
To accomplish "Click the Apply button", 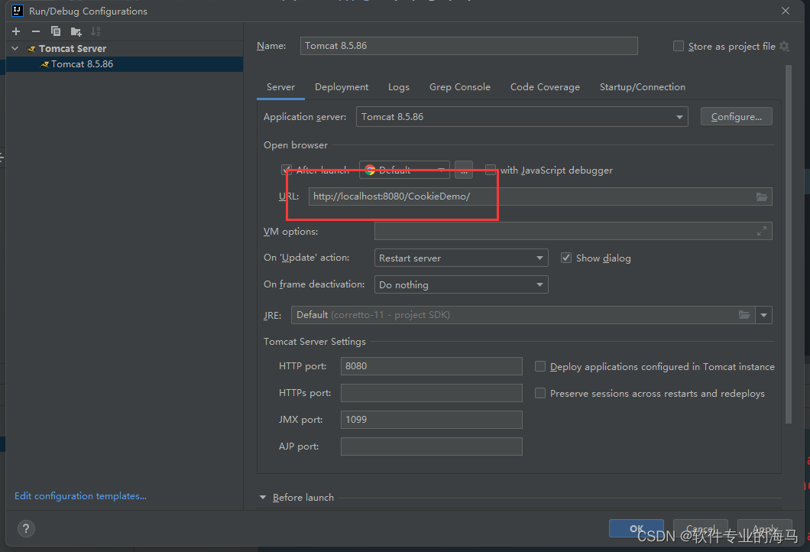I will point(765,528).
